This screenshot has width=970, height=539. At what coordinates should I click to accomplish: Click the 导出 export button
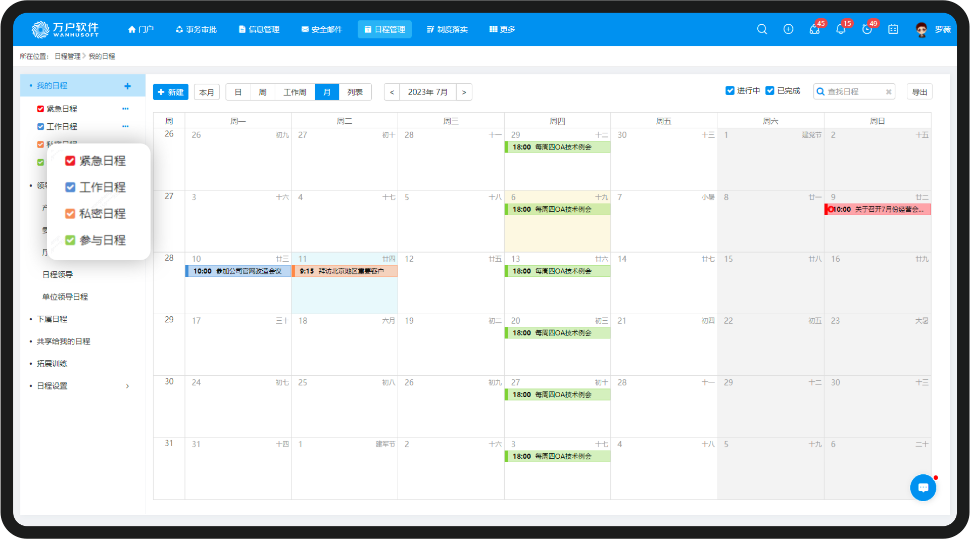click(x=919, y=92)
